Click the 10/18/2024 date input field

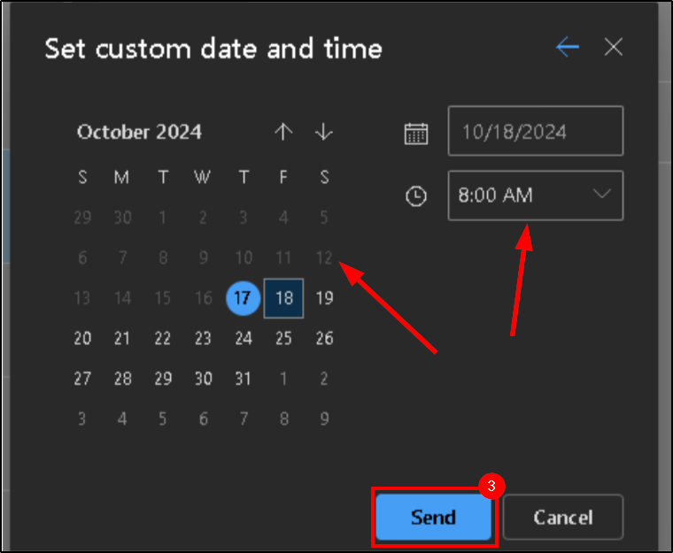[535, 132]
